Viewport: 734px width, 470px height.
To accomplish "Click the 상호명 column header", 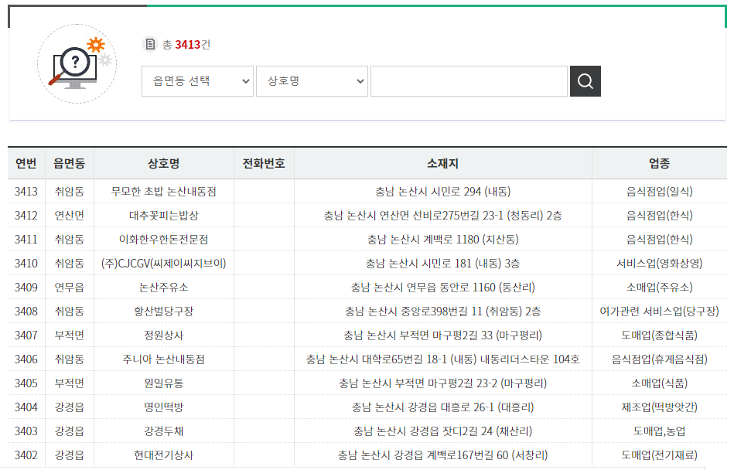I will click(164, 163).
